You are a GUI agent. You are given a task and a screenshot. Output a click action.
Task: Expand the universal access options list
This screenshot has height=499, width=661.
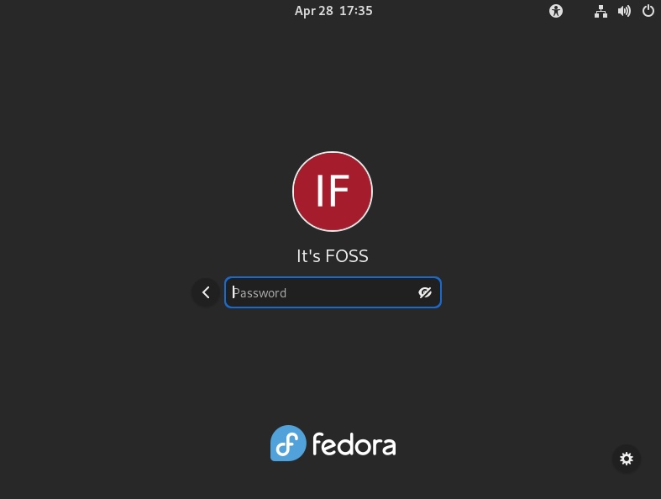(x=556, y=11)
